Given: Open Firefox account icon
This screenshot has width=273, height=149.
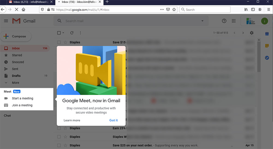Looking at the screenshot, I should 260,10.
